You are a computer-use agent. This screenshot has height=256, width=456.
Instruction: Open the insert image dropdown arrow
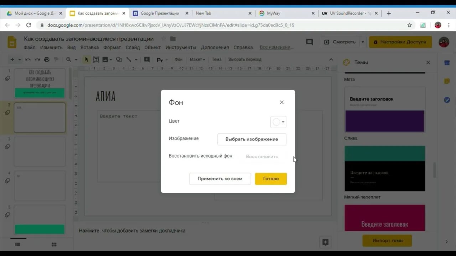pyautogui.click(x=111, y=60)
